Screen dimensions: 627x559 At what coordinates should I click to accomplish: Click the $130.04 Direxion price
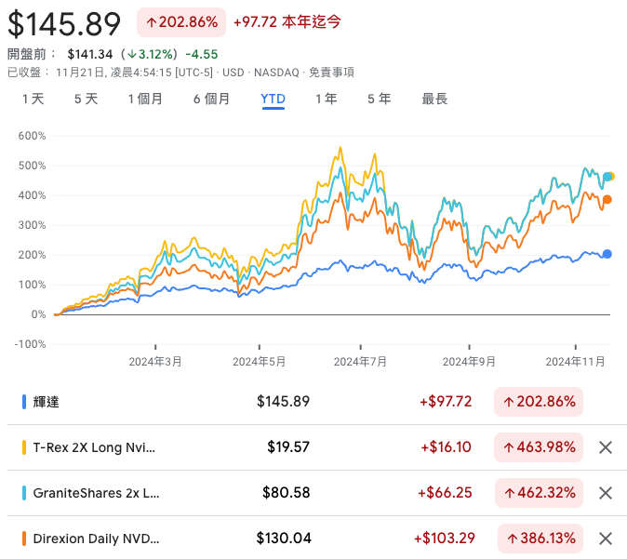(x=284, y=539)
